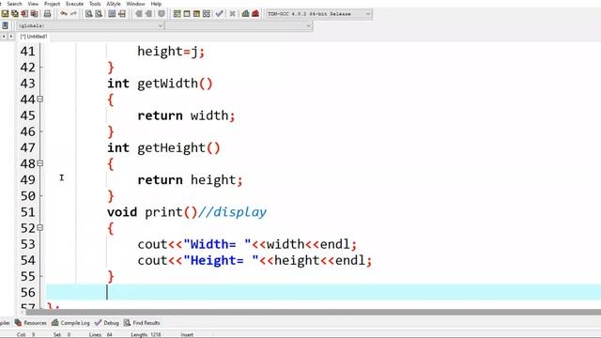Viewport: 601px width, 338px height.
Task: Start debugging with the checkmark icon
Action: click(219, 14)
